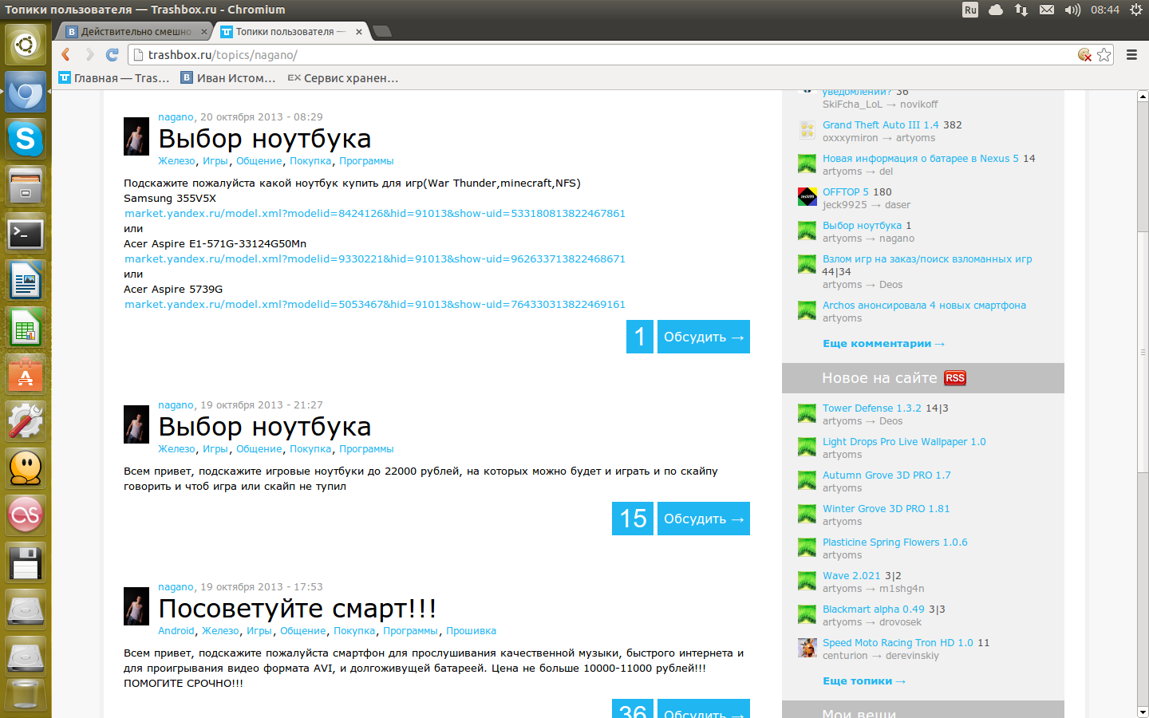Open the sound volume indicator menu

point(1072,10)
